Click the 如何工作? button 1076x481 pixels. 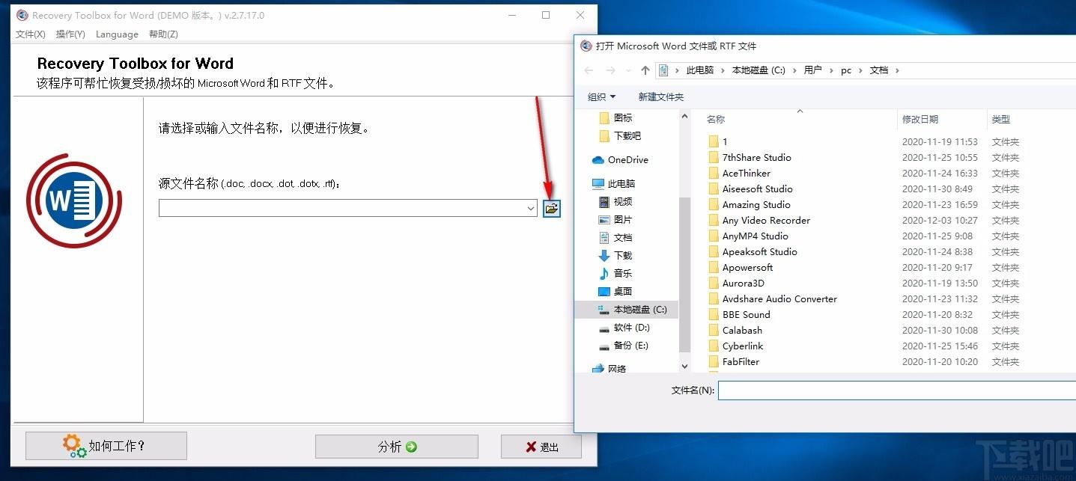[x=106, y=447]
